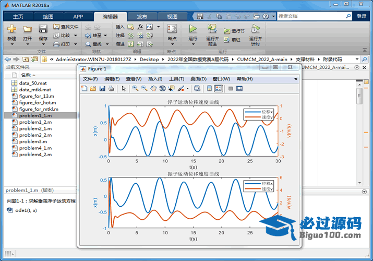Click the Show Plot Tools and Dock icon
The width and height of the screenshot is (373, 261).
[x=239, y=89]
